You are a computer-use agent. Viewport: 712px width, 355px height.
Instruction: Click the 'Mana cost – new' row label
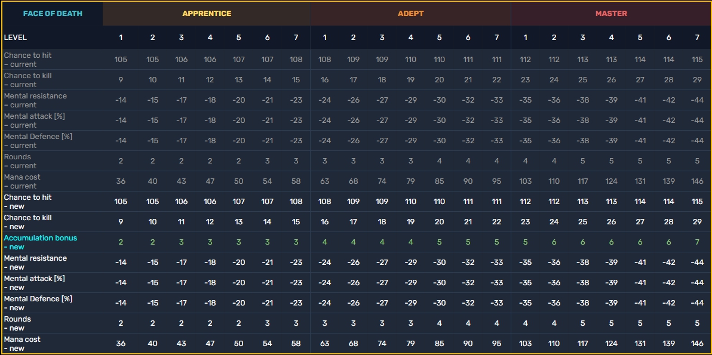[22, 344]
